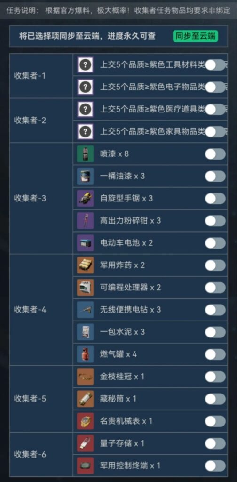This screenshot has height=482, width=237.
Task: Turn on 军用控制终端 x 1 switch
Action: tap(215, 466)
